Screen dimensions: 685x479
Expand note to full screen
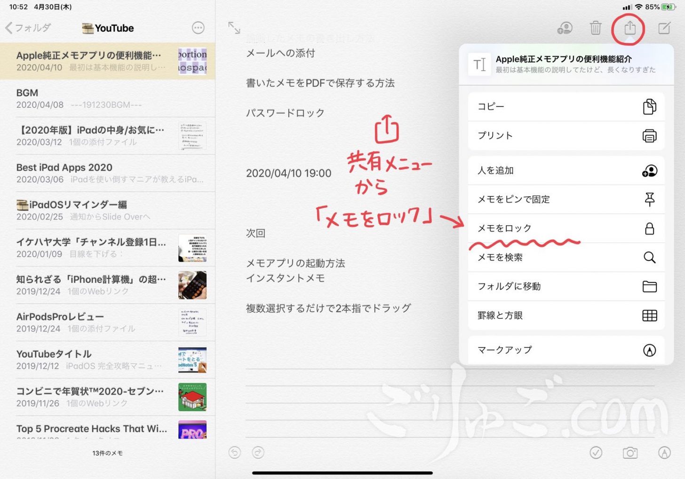click(234, 28)
